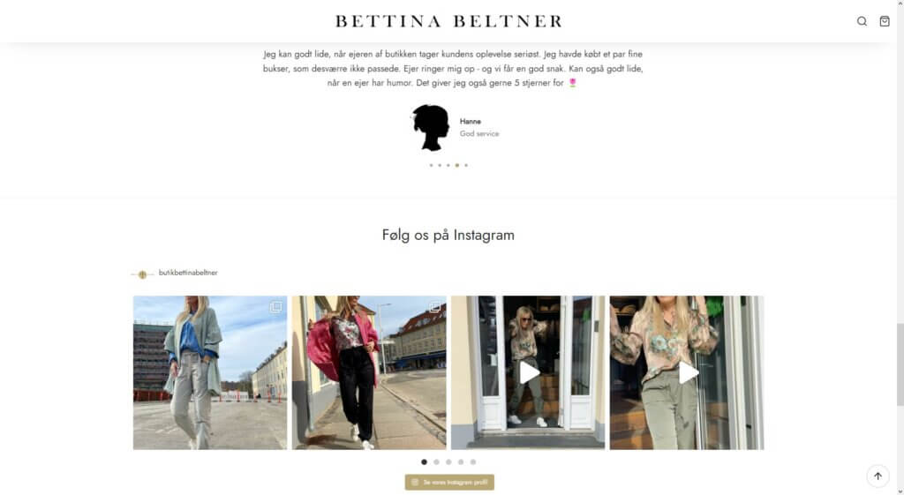Play the floral blouse close-up video
Screen dimensions: 904x495
pos(688,373)
